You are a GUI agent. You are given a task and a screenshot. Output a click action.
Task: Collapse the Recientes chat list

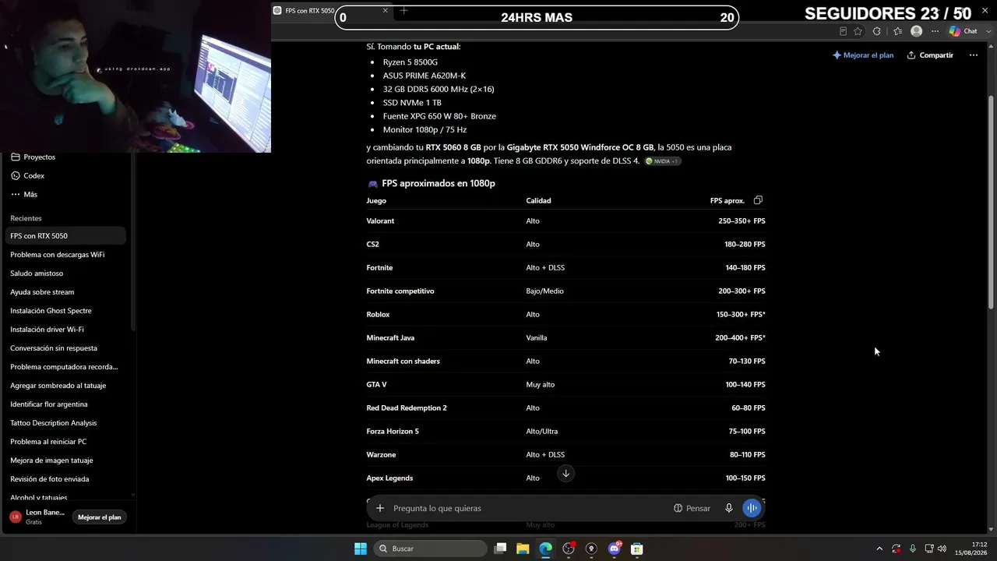26,218
